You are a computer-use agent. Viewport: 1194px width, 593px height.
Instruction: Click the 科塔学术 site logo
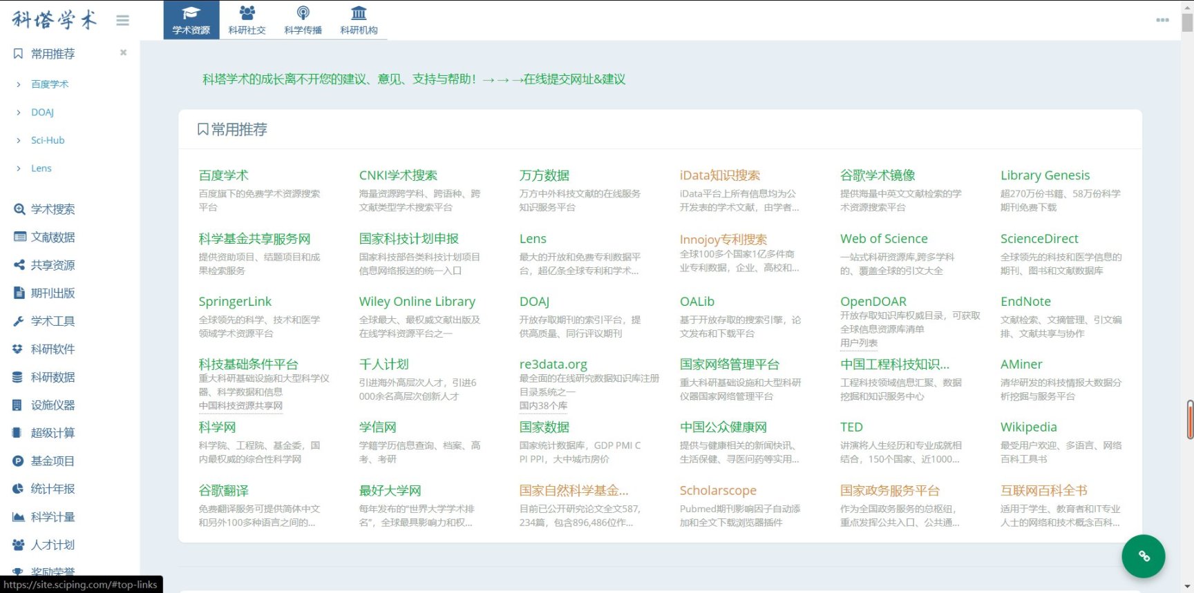coord(55,19)
